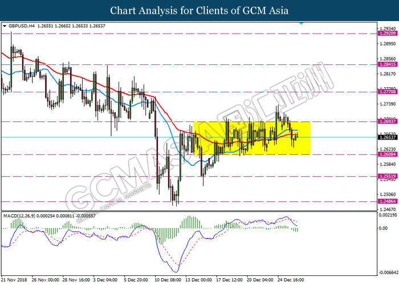
Task: Click the 1.28560 price scale value
Action: [x=388, y=59]
